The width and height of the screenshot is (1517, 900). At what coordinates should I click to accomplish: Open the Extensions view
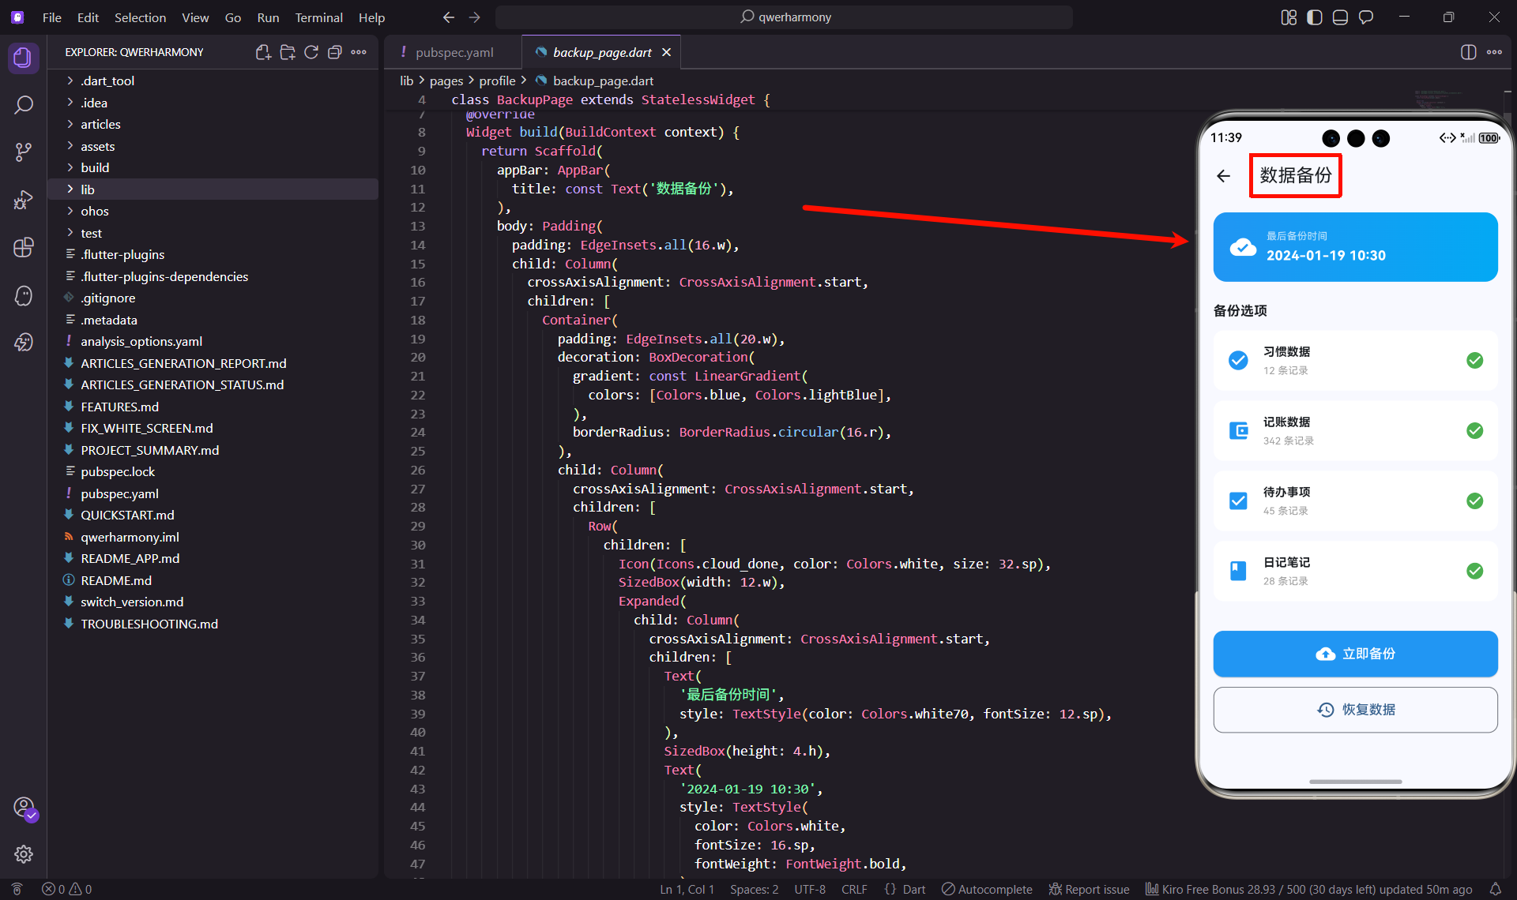24,247
